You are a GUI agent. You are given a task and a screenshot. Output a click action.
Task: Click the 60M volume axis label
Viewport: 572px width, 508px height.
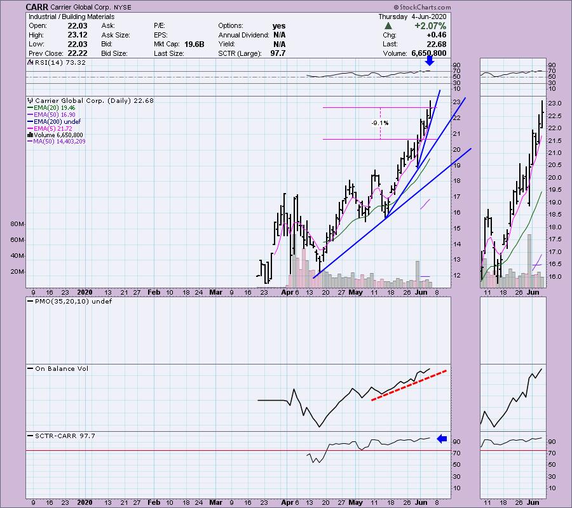click(17, 240)
